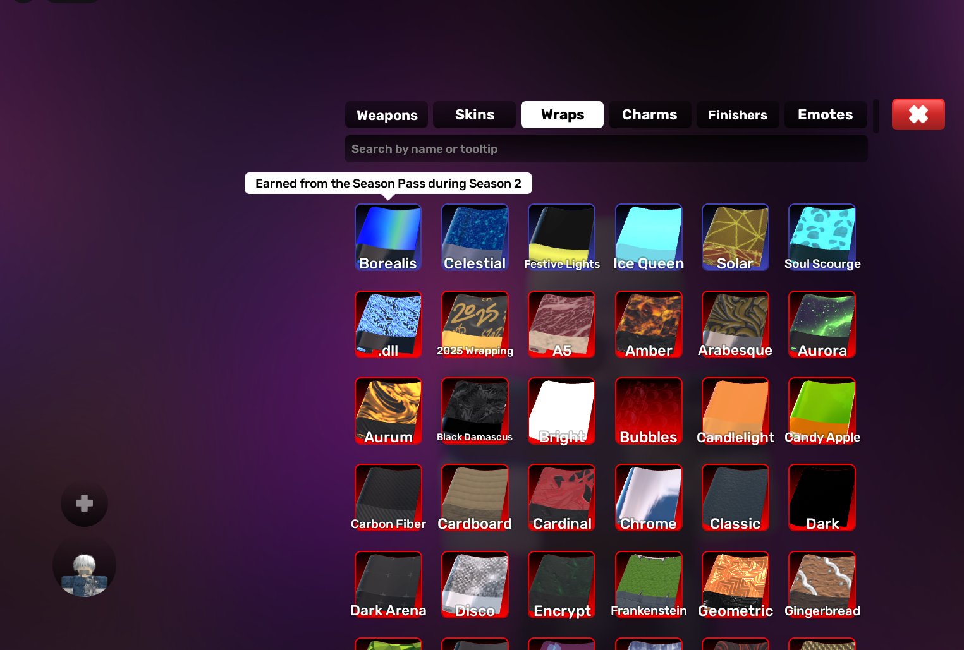Equip the Solar wrap
Image resolution: width=964 pixels, height=650 pixels.
pyautogui.click(x=735, y=238)
